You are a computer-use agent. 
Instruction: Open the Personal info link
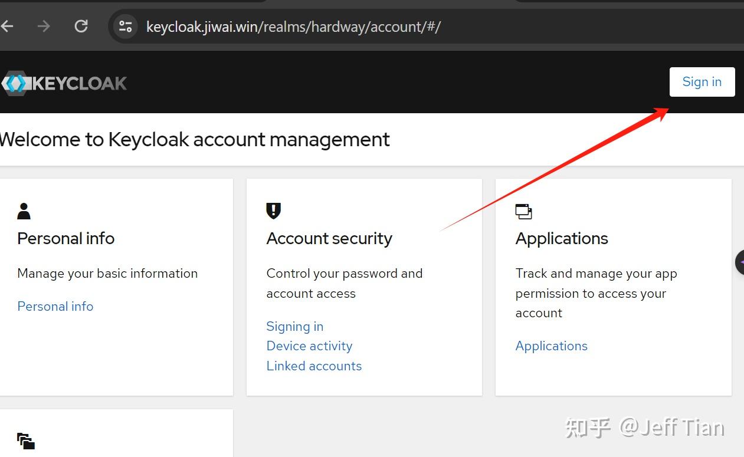coord(55,306)
